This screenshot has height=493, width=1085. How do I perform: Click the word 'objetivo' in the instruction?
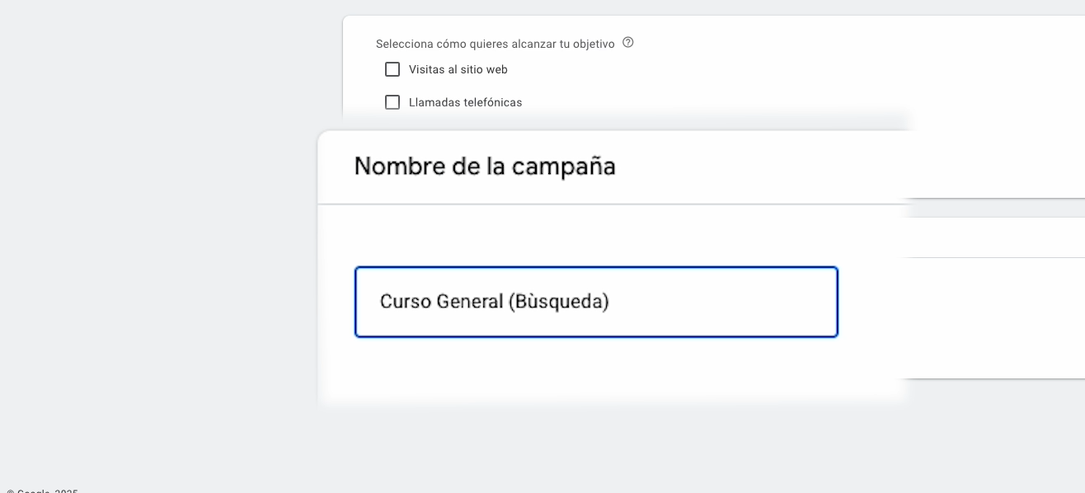(593, 44)
